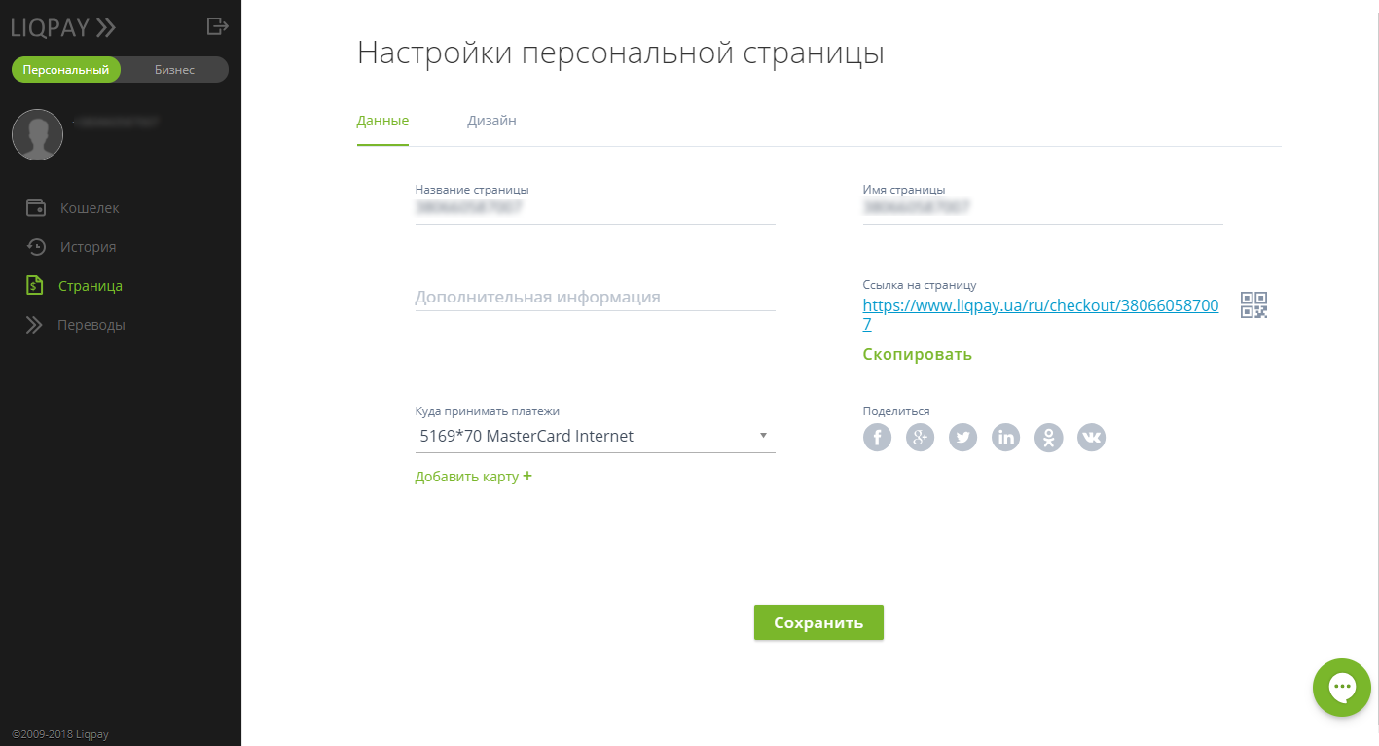Share the page on Twitter
The image size is (1379, 746).
(962, 437)
